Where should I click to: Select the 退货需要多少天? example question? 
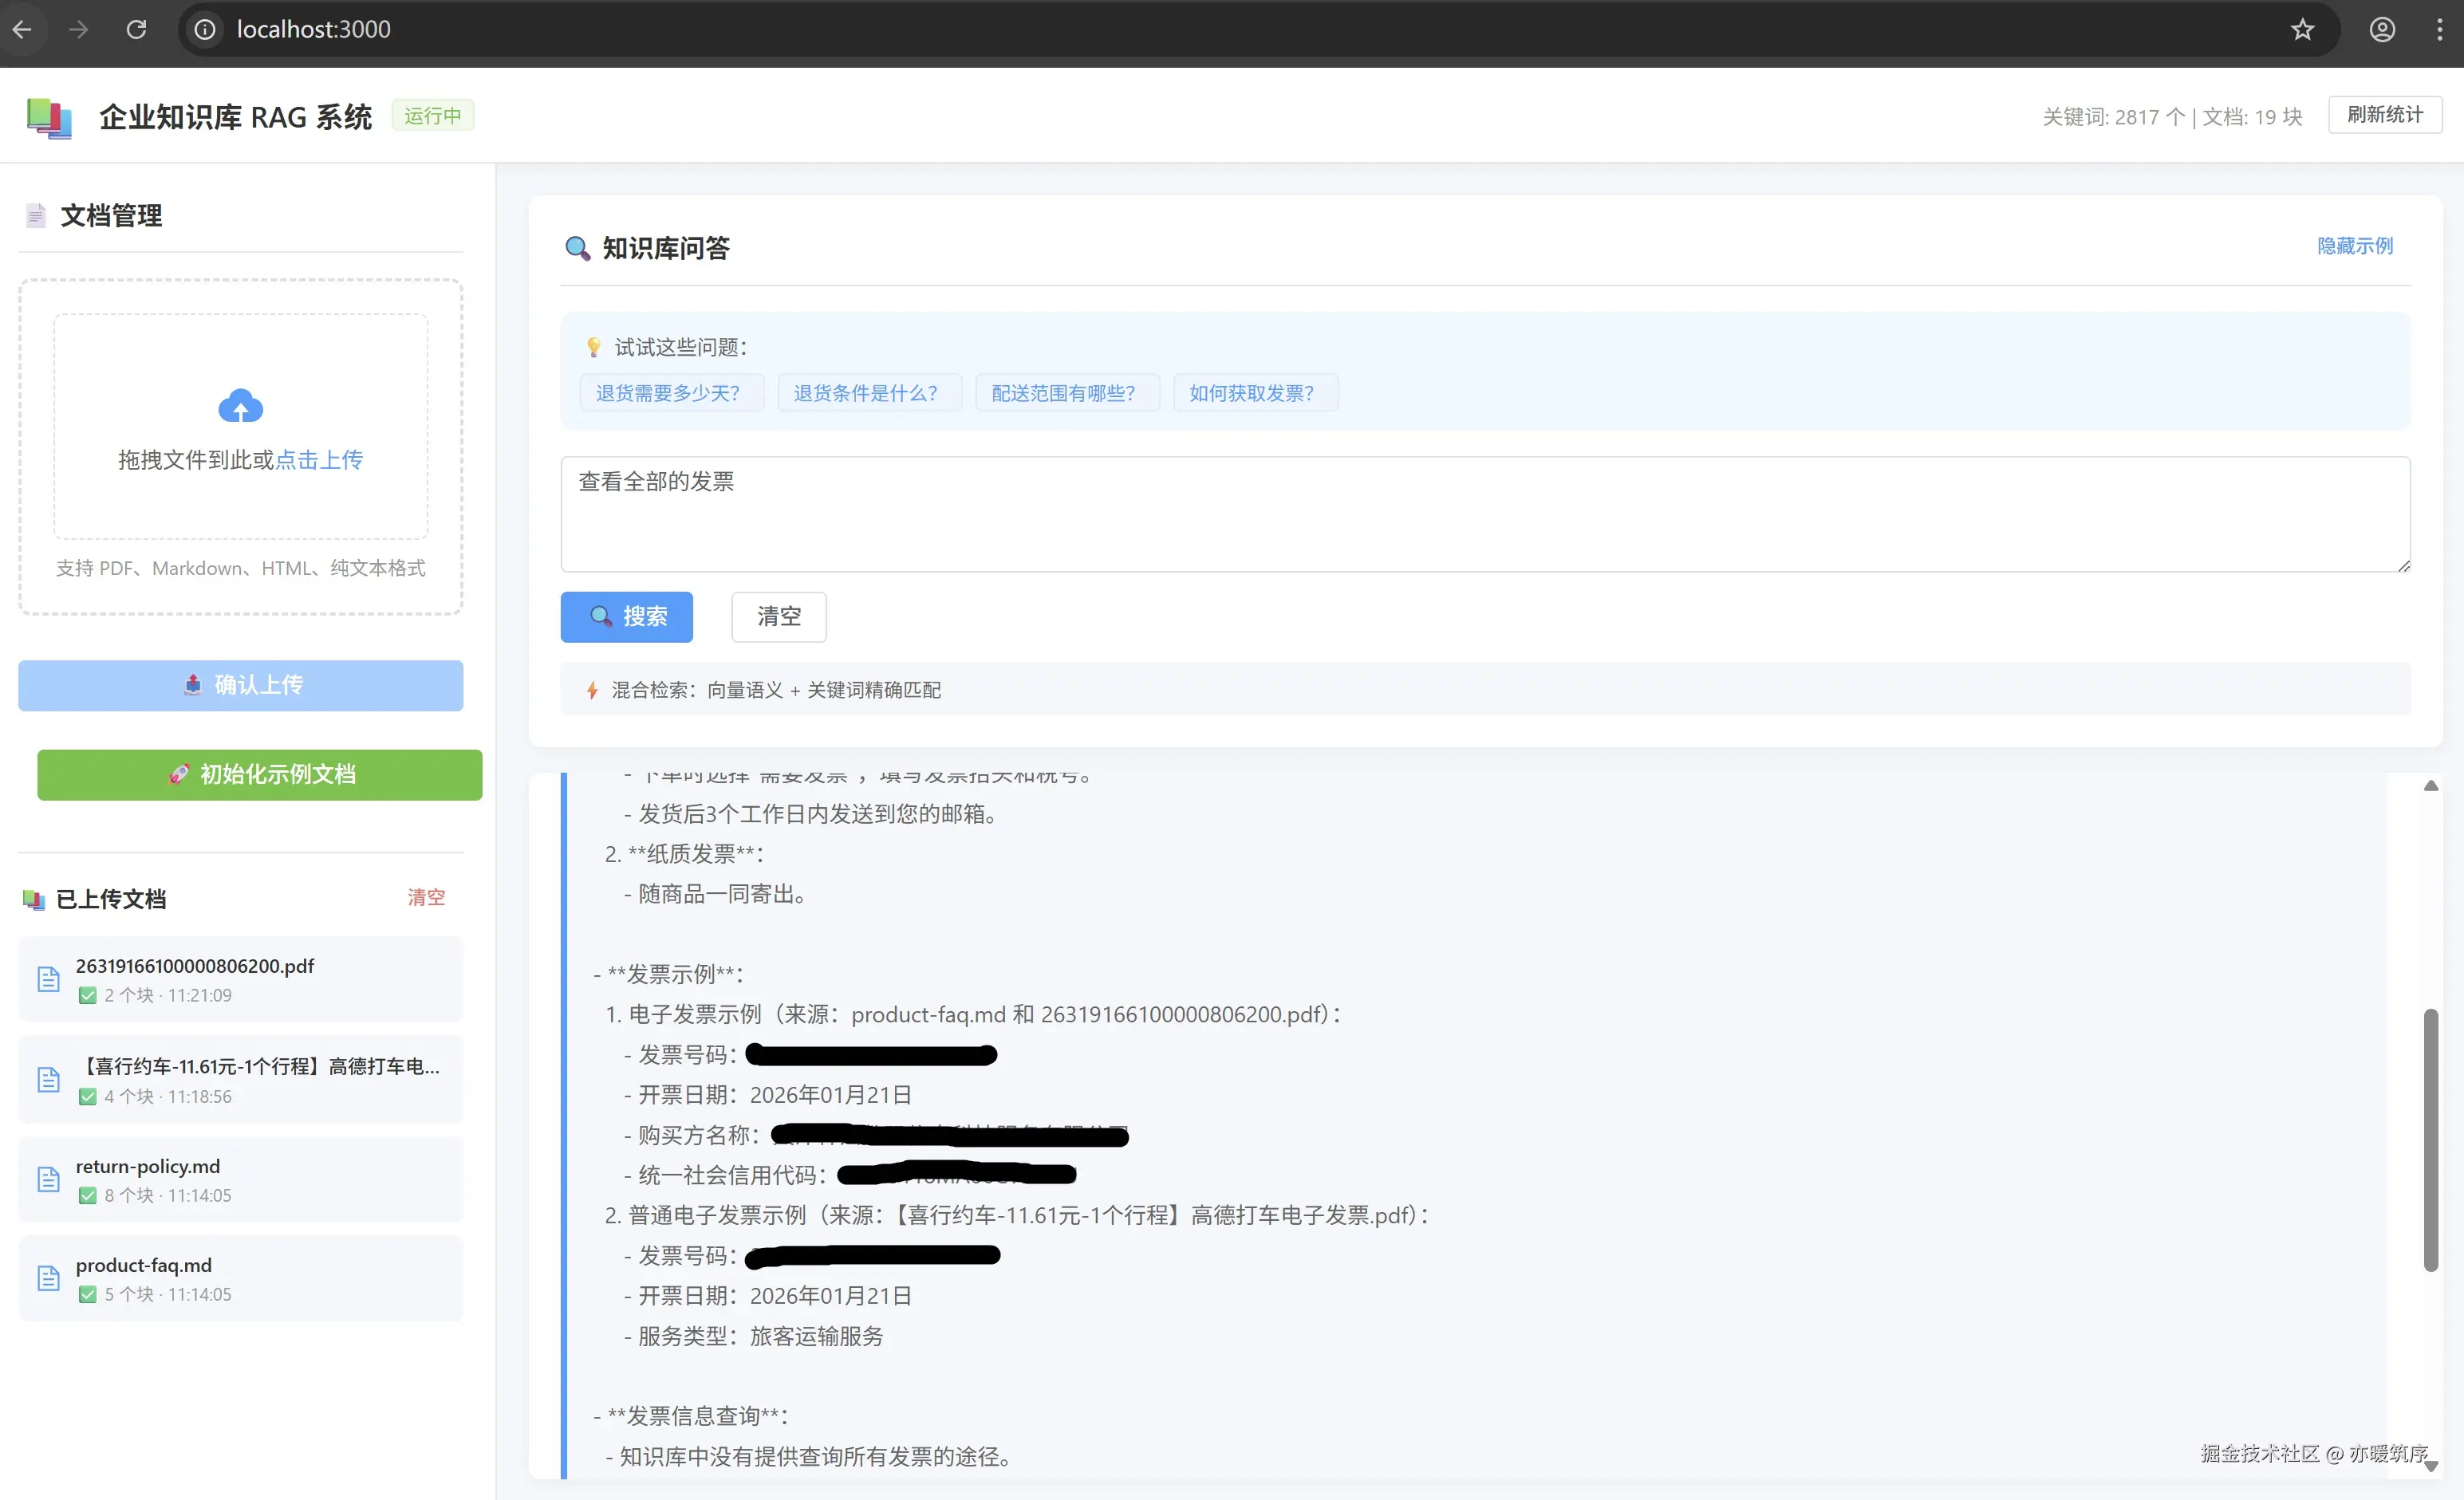(668, 393)
